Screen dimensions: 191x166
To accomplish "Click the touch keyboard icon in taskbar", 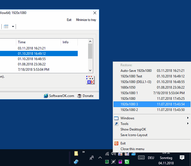I will pyautogui.click(x=141, y=158).
